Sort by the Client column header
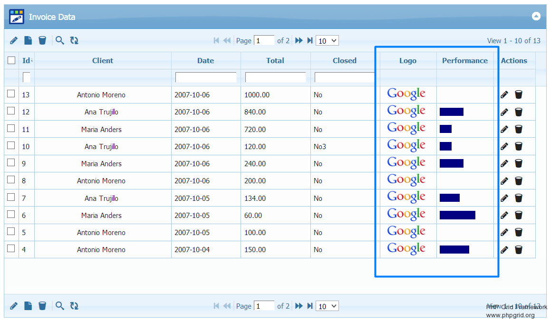Viewport: 550px width, 321px height. [x=103, y=60]
